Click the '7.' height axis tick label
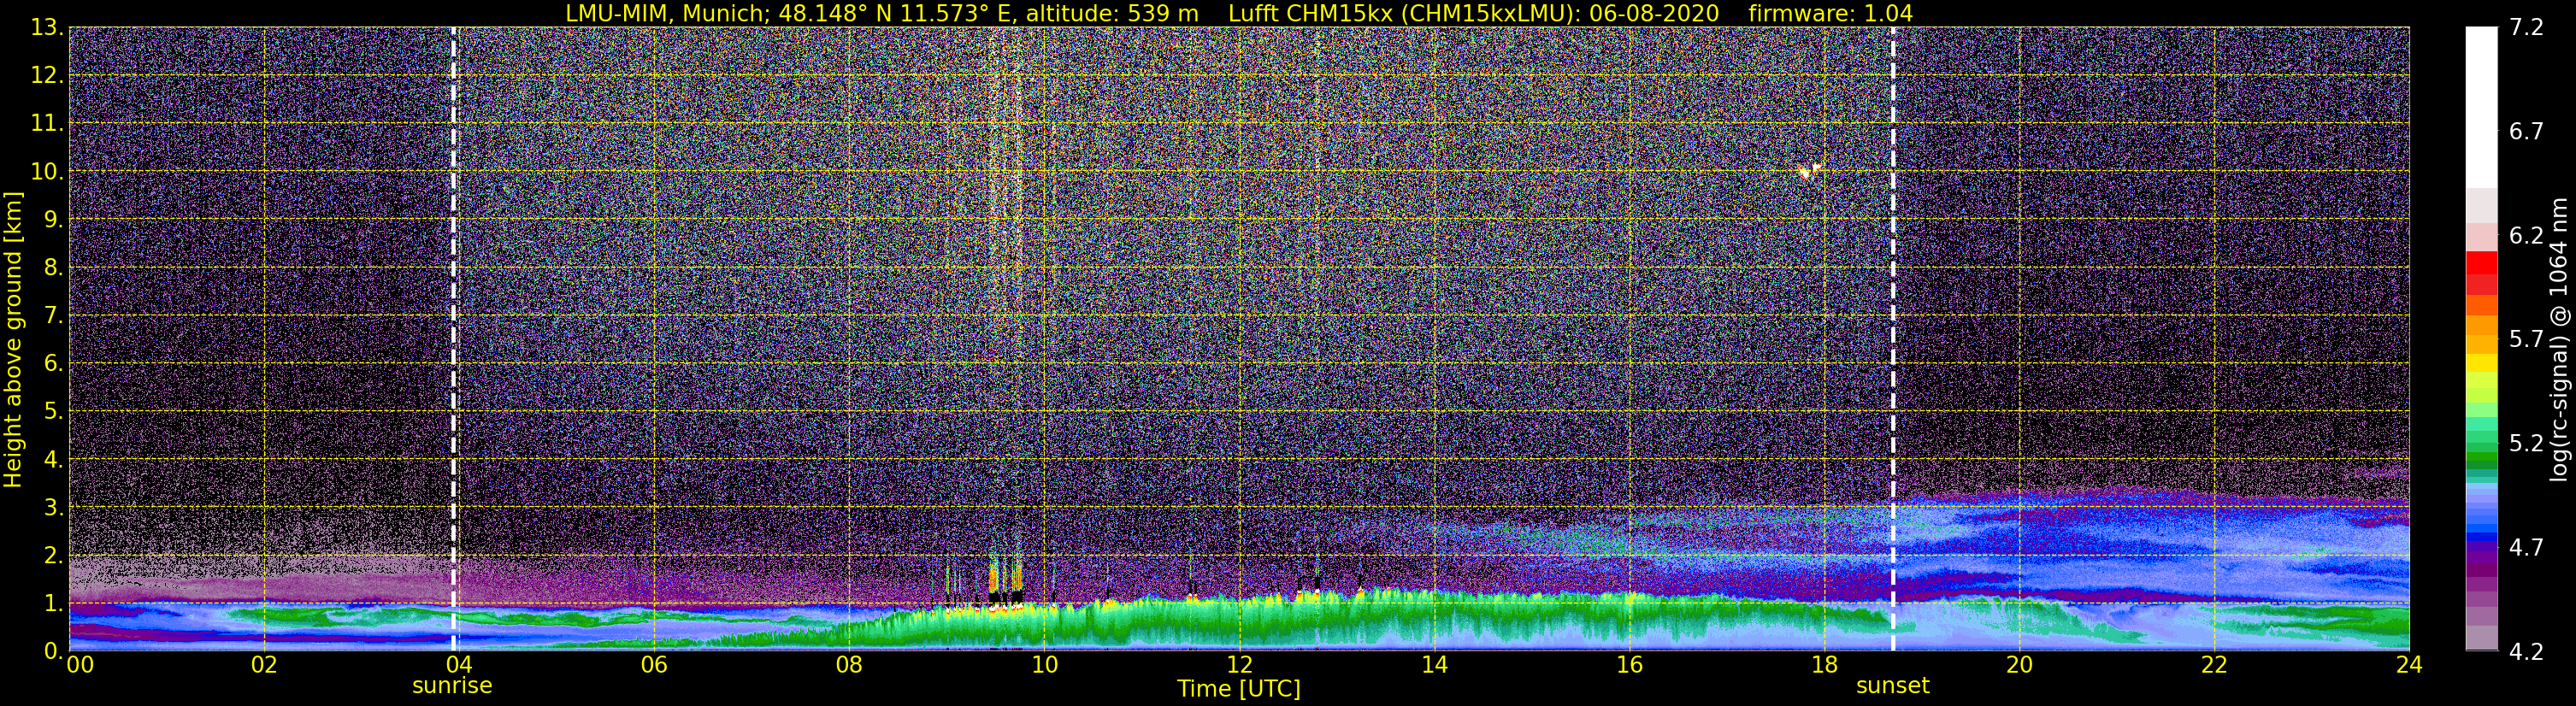The width and height of the screenshot is (2576, 706). point(53,315)
